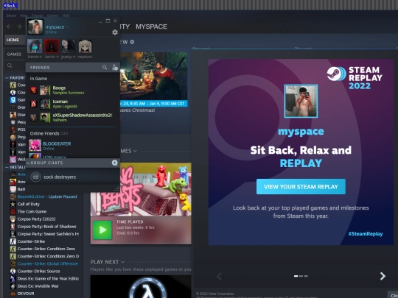Open the #SteamReplay hashtag link
Image resolution: width=398 pixels, height=298 pixels.
tap(366, 234)
